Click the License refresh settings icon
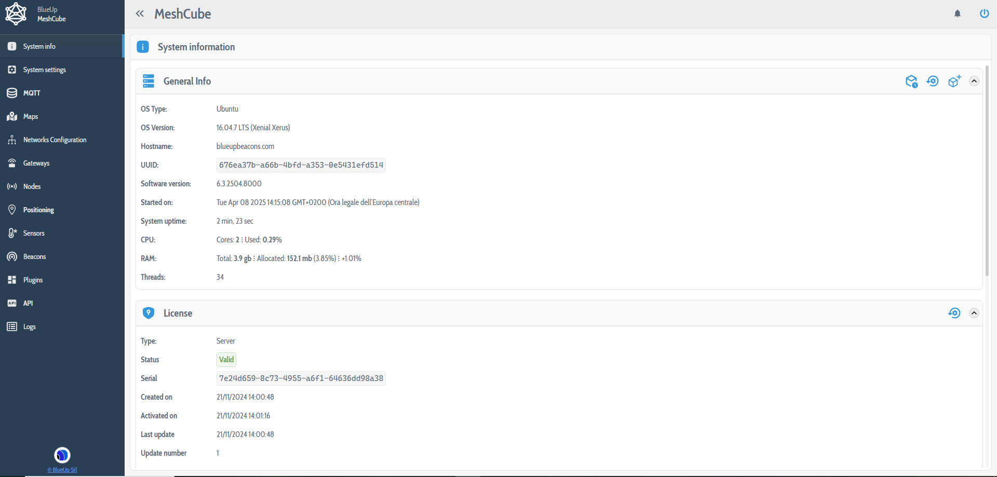997x477 pixels. coord(954,313)
